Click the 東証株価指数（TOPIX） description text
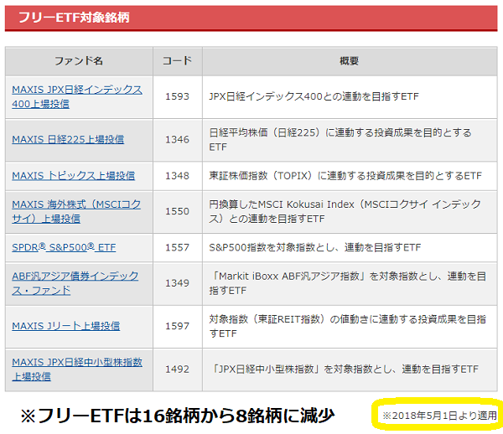This screenshot has height=434, width=503. pyautogui.click(x=345, y=176)
